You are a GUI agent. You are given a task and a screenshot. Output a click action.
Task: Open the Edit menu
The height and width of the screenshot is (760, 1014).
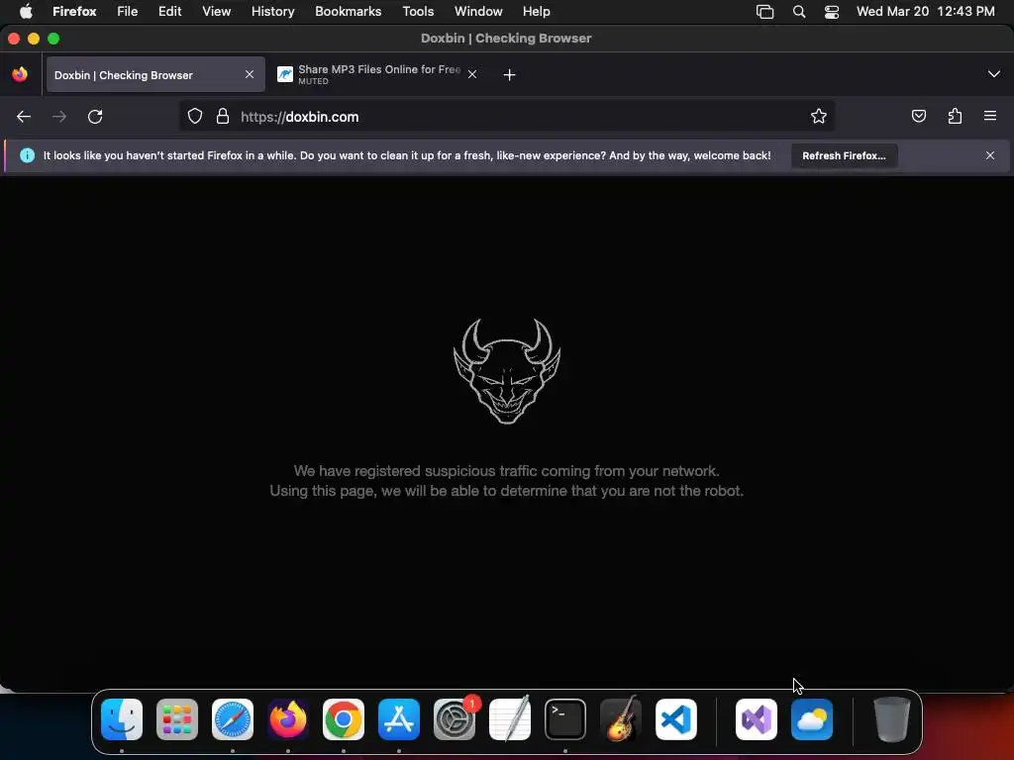pos(169,11)
